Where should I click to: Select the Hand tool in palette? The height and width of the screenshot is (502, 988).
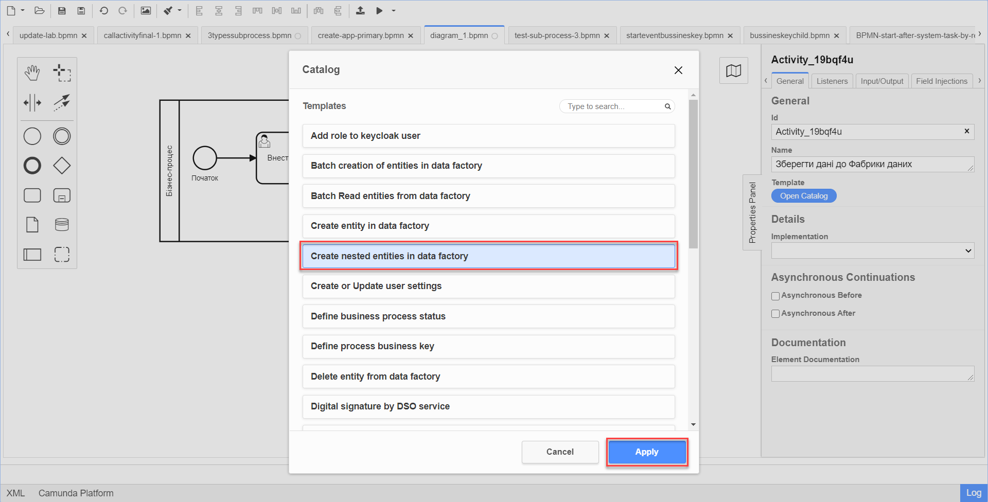coord(32,73)
